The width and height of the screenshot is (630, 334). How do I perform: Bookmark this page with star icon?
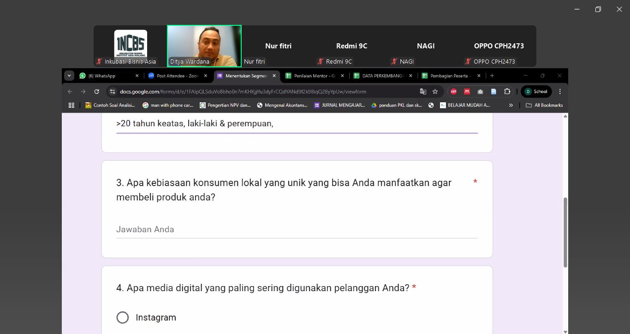pyautogui.click(x=435, y=92)
